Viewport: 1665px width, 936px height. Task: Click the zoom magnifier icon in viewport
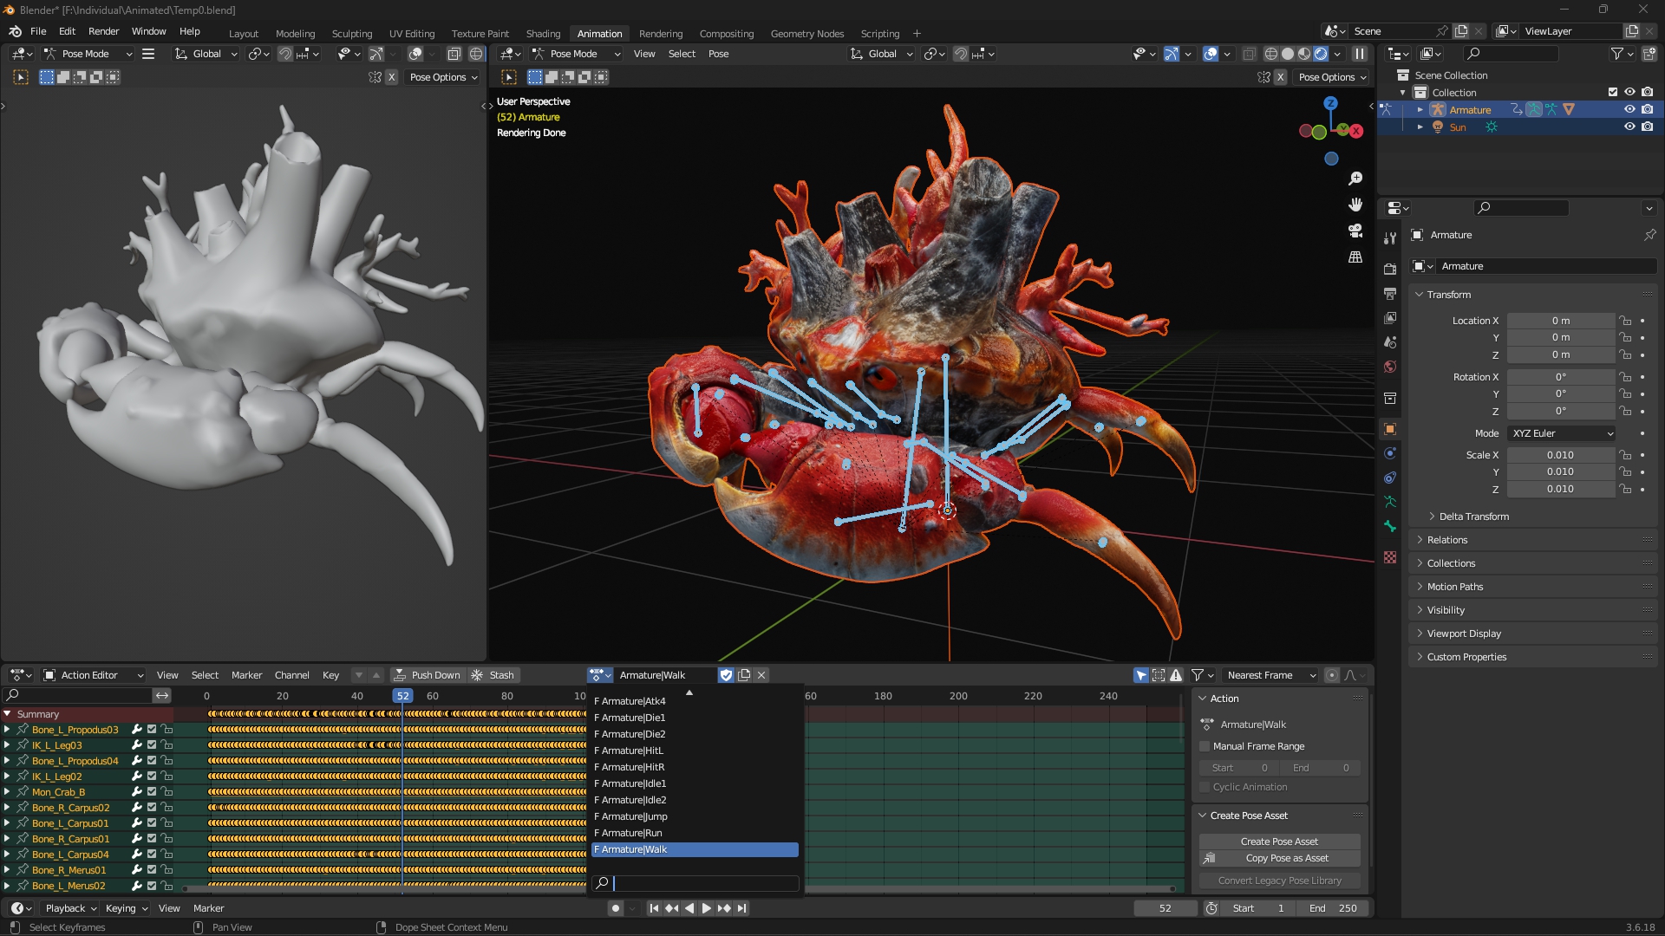(1355, 179)
